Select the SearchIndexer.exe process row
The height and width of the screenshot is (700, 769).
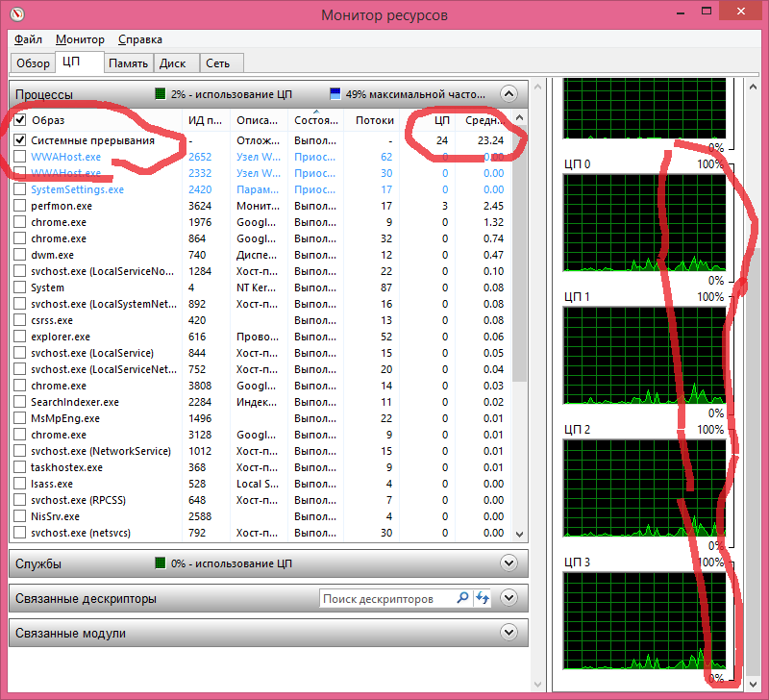pyautogui.click(x=260, y=402)
